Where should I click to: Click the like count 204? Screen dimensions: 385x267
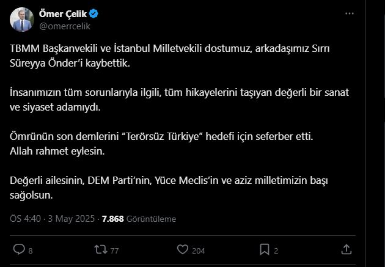pos(198,250)
